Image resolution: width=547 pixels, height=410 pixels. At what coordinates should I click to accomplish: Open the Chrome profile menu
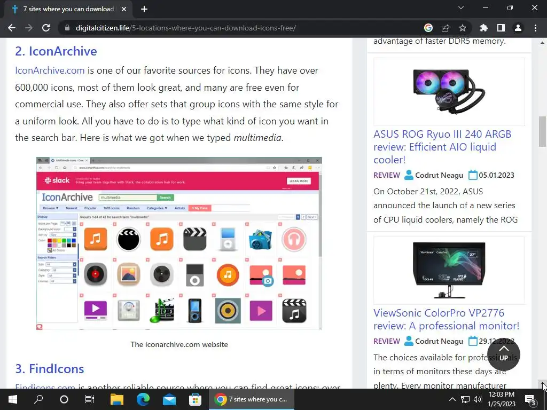[518, 28]
